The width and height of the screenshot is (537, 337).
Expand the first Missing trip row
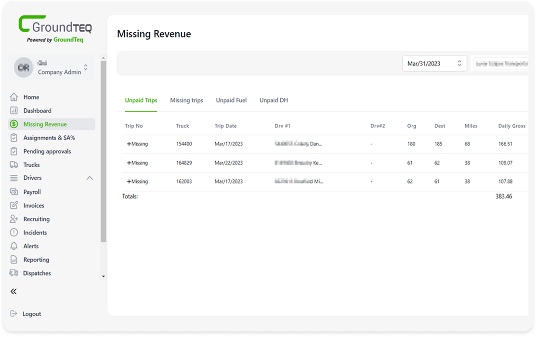[129, 144]
